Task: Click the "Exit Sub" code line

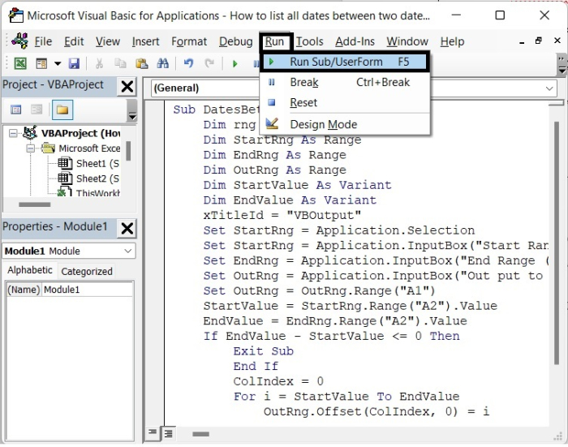Action: click(264, 351)
